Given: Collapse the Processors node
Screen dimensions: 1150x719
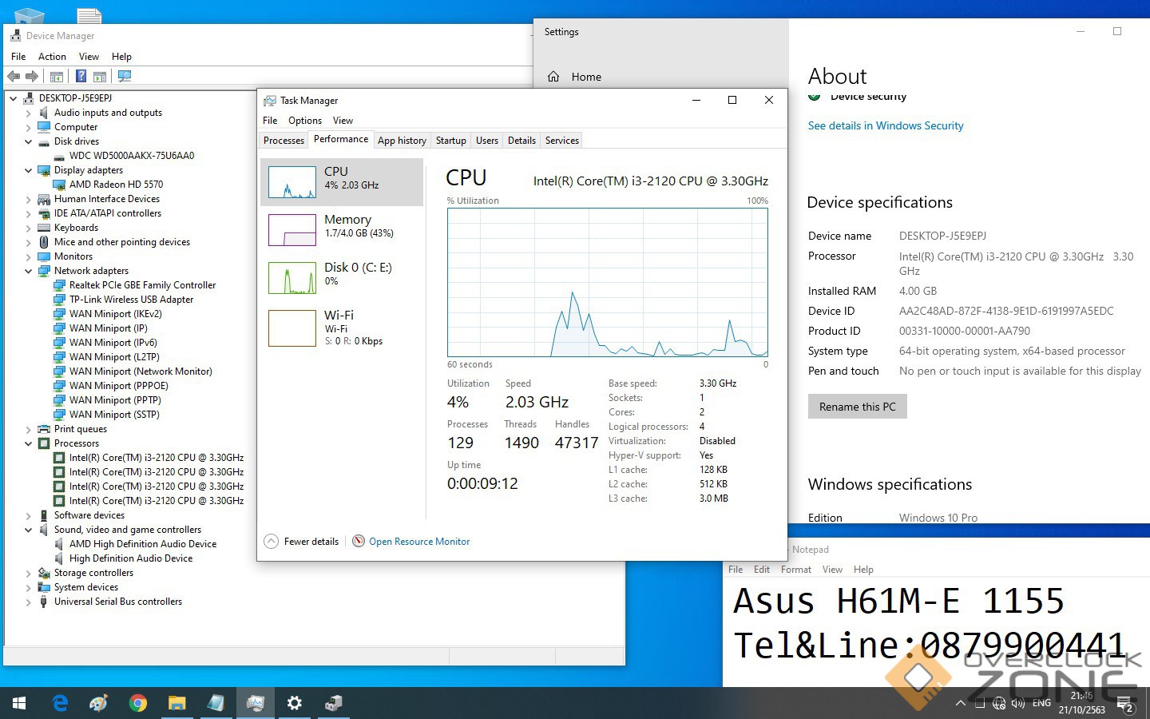Looking at the screenshot, I should click(29, 443).
